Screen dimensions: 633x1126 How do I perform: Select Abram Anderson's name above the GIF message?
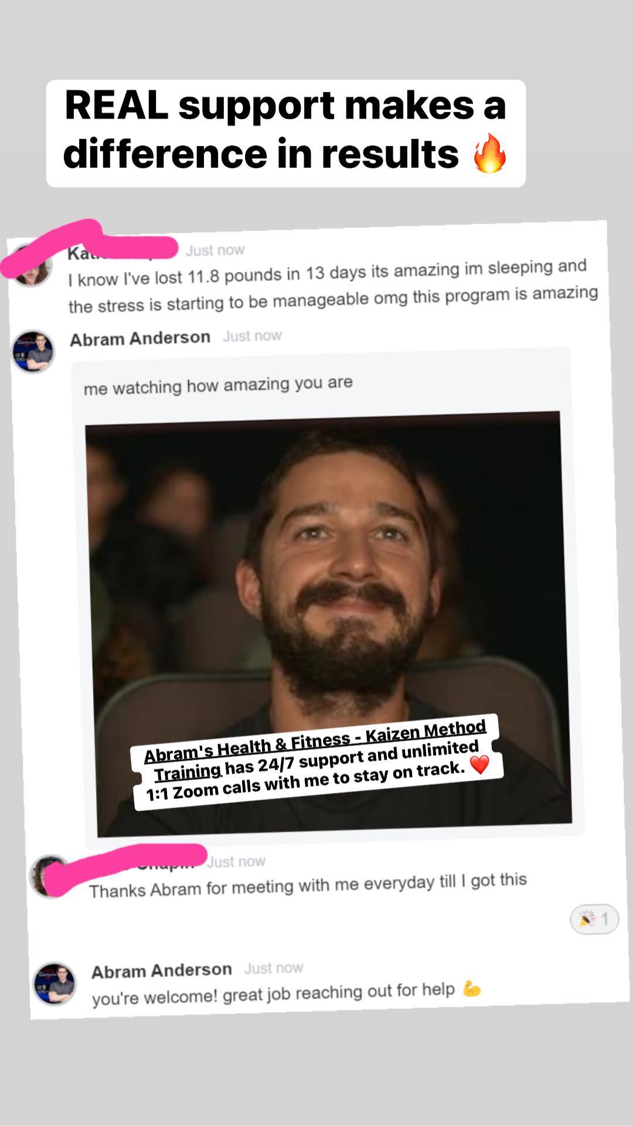140,338
